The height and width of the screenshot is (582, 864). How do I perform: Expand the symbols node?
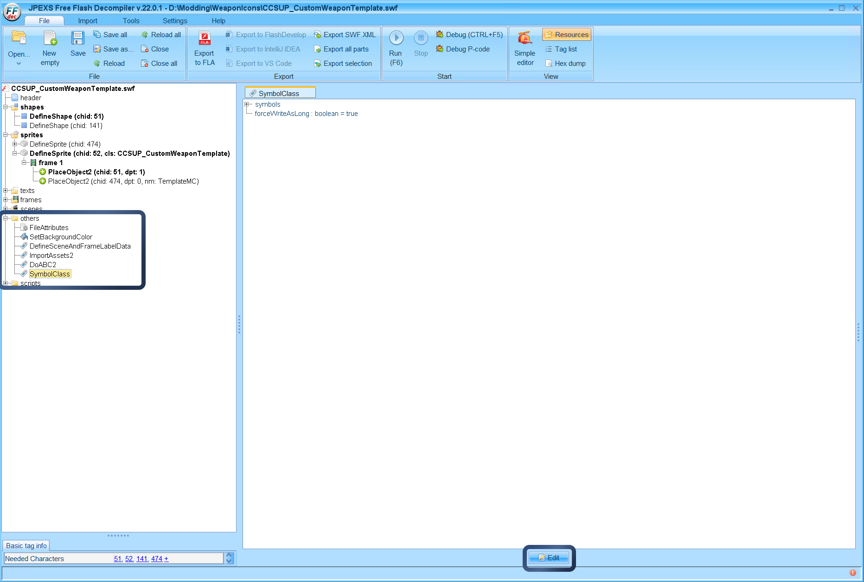pos(247,104)
